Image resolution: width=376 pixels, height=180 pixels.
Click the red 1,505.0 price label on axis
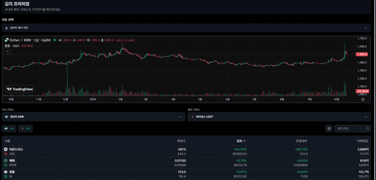pyautogui.click(x=361, y=54)
